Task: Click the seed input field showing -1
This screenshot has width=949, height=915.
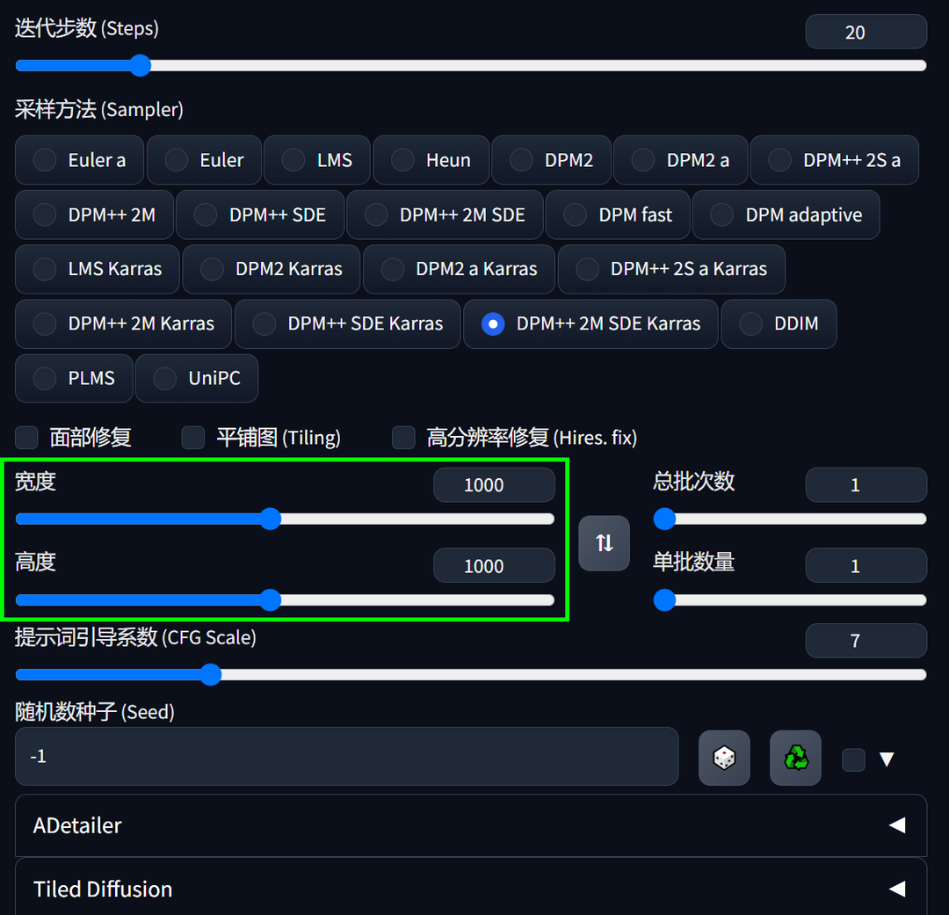Action: pos(345,757)
